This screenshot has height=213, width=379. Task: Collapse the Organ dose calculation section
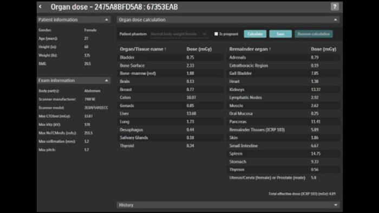click(335, 20)
